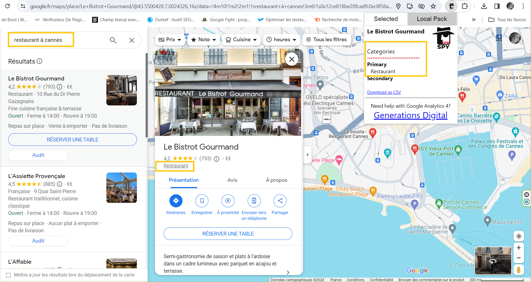The width and height of the screenshot is (531, 282).
Task: Click the search magnifier icon in Maps
Action: click(x=113, y=40)
